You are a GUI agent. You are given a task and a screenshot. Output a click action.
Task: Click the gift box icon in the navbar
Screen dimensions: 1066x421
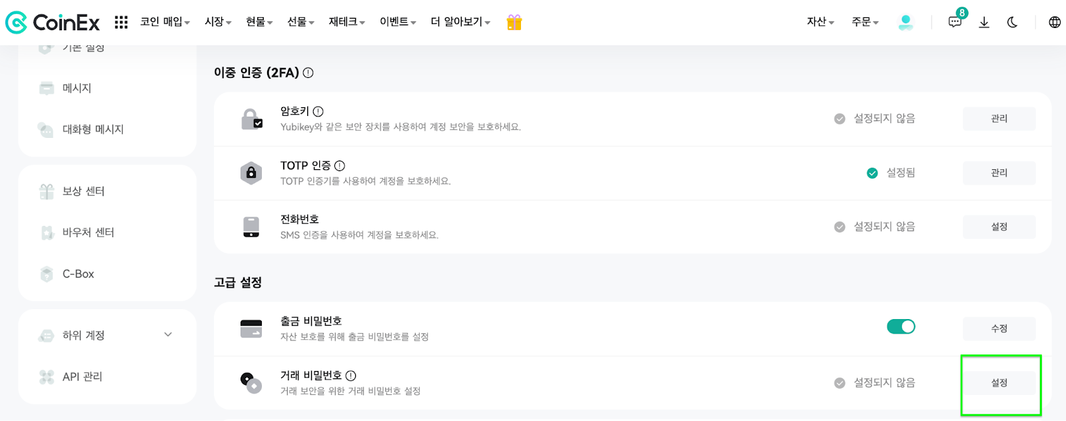click(513, 21)
